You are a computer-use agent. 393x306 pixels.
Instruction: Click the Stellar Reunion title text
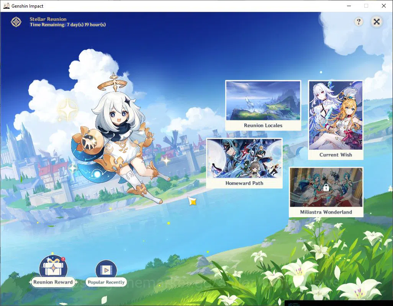point(48,19)
